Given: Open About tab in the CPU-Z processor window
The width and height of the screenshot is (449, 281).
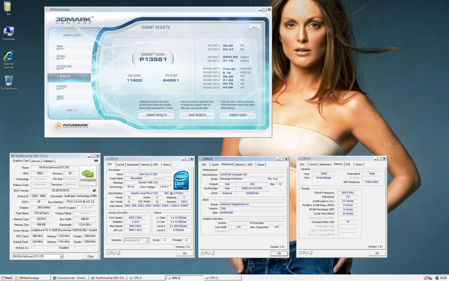Looking at the screenshot, I should pyautogui.click(x=167, y=165).
